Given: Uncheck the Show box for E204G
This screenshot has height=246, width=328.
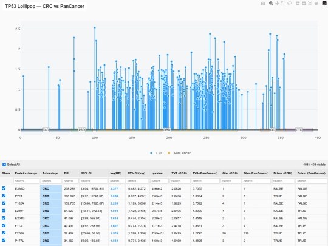Looking at the screenshot, I should pyautogui.click(x=4, y=218).
